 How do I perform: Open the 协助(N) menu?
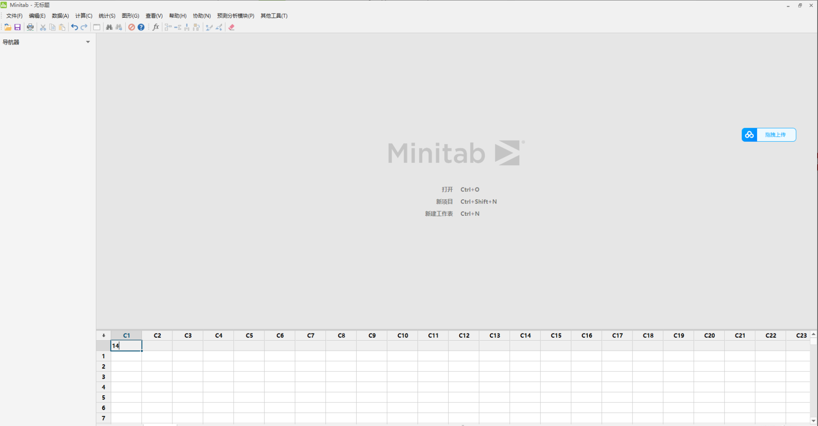[201, 16]
